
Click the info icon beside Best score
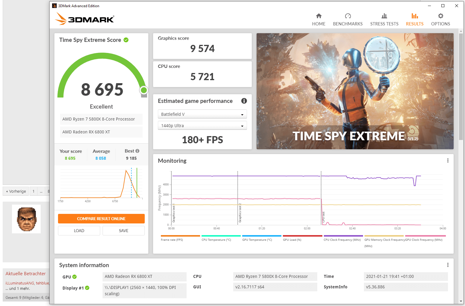137,151
